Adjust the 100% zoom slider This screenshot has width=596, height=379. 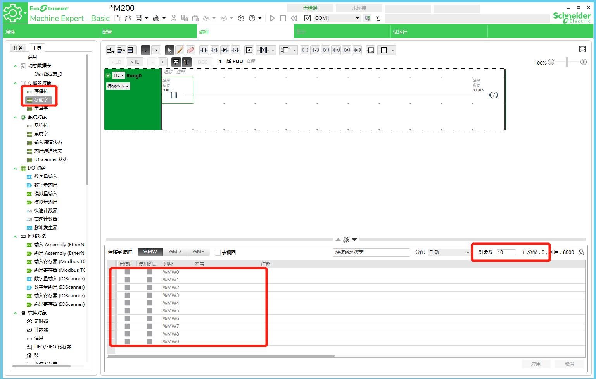coord(567,62)
